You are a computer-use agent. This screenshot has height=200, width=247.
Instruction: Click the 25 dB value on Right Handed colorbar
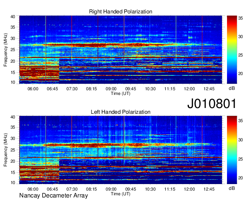point(240,55)
